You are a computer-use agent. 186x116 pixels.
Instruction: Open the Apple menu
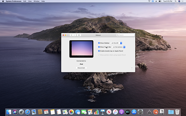pos(3,1)
